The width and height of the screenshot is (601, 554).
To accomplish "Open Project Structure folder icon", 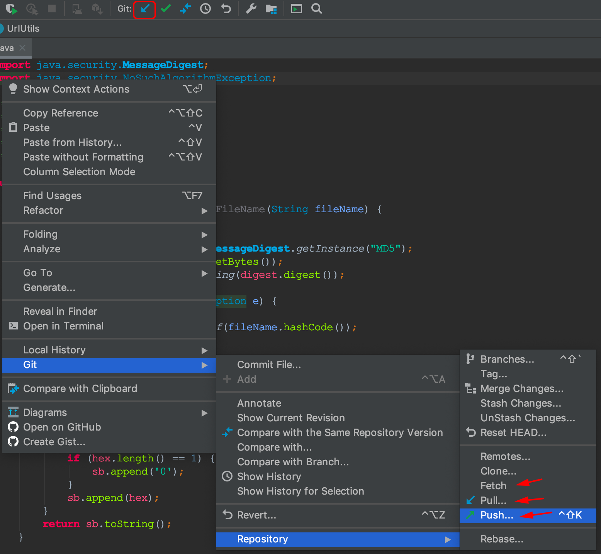I will click(x=272, y=8).
